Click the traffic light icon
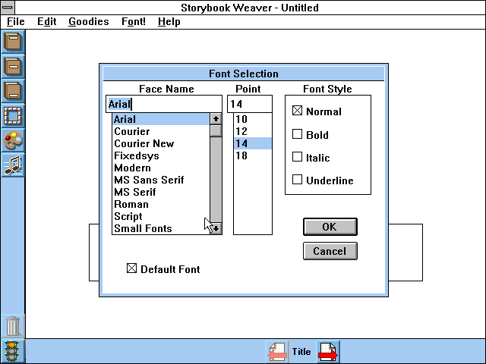Screen dimensions: 486x364 click(x=12, y=351)
